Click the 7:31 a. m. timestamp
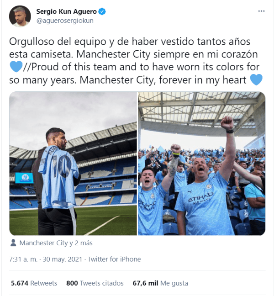274x296 pixels. tap(23, 259)
